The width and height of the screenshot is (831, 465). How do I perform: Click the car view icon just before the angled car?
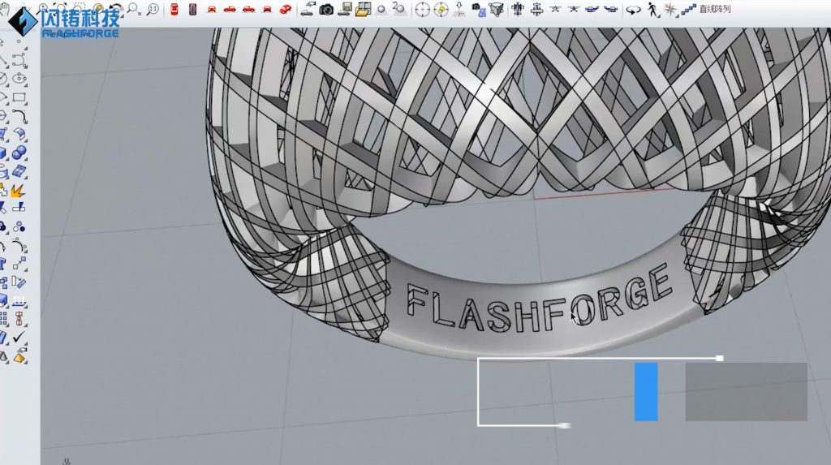[x=267, y=9]
